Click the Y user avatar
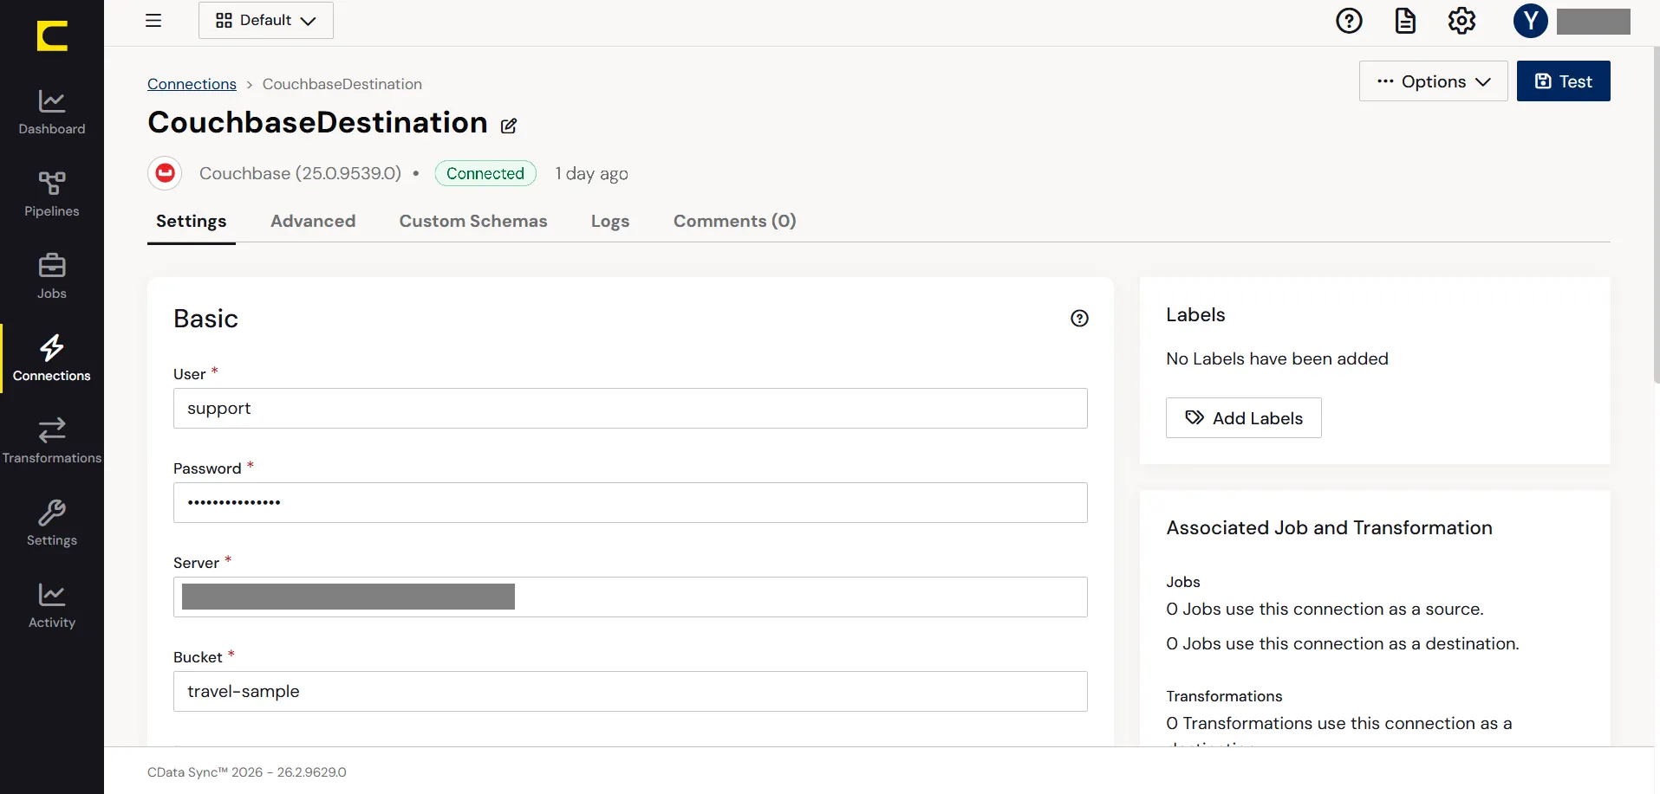 [x=1531, y=21]
